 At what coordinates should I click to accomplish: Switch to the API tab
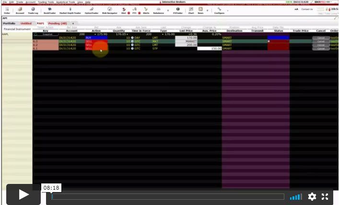40,23
